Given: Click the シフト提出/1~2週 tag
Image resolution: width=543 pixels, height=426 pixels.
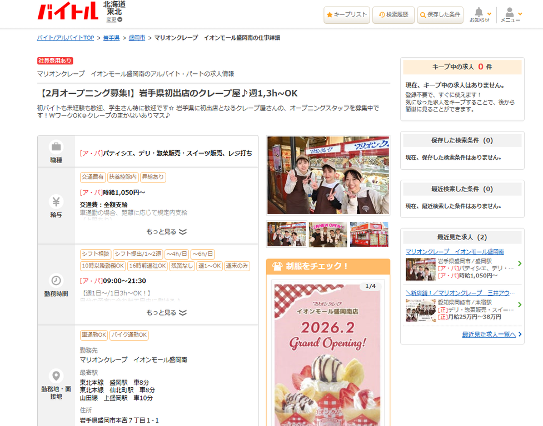Looking at the screenshot, I should 138,254.
